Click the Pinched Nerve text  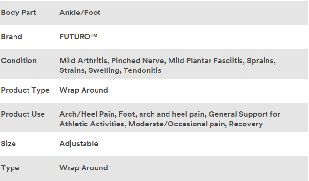tap(138, 61)
